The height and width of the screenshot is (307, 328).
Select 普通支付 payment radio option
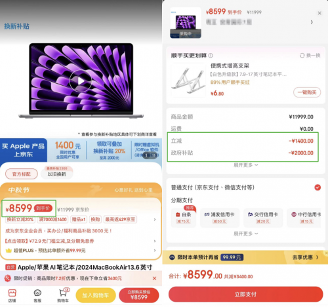click(x=318, y=187)
